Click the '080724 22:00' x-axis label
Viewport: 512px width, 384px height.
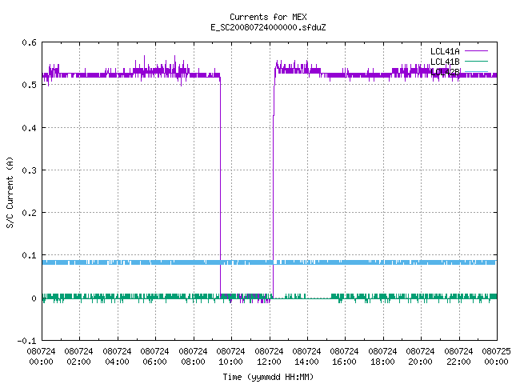click(x=458, y=357)
